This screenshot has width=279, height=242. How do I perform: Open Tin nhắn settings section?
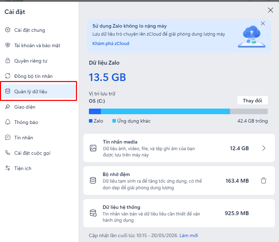(39, 138)
